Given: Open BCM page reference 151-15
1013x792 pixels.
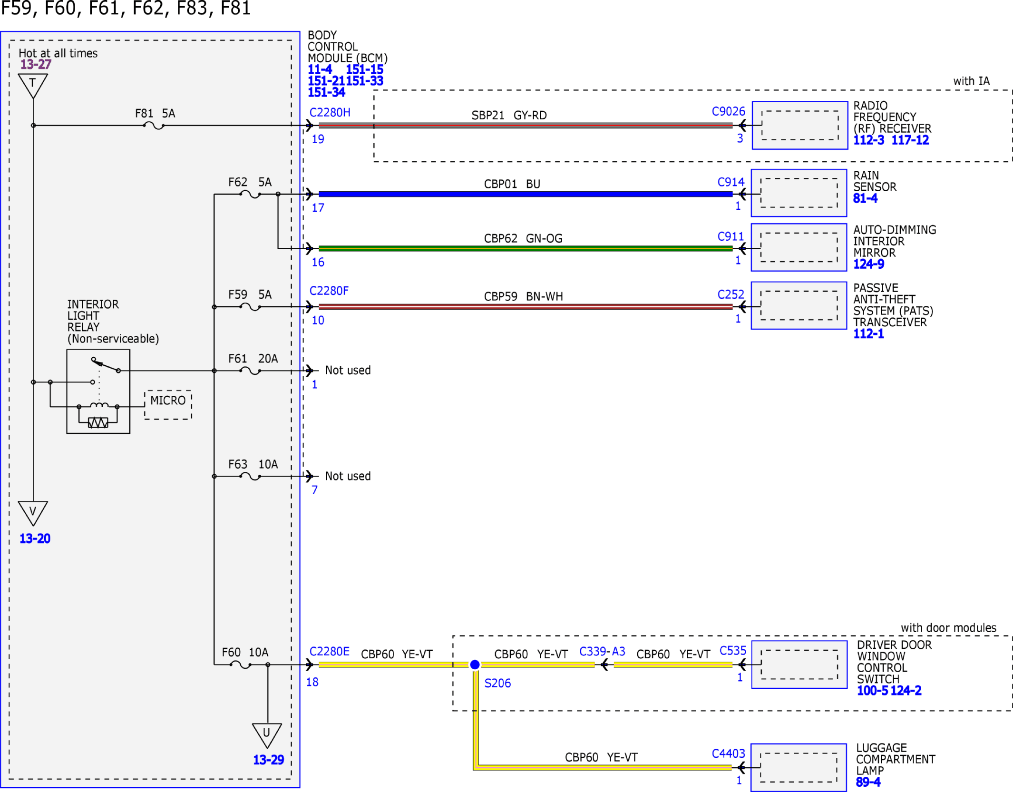Looking at the screenshot, I should tap(365, 69).
